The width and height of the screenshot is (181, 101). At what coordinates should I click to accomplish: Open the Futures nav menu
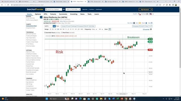53,14
